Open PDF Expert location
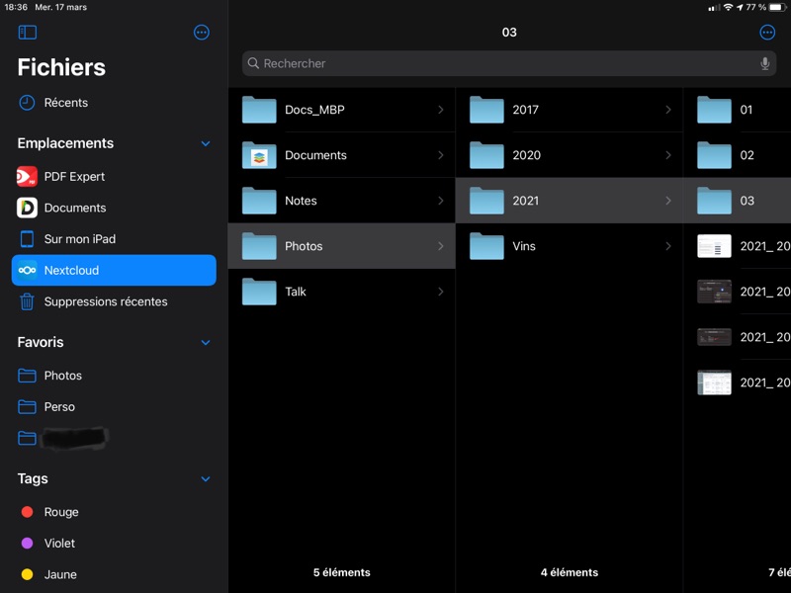 pos(74,177)
